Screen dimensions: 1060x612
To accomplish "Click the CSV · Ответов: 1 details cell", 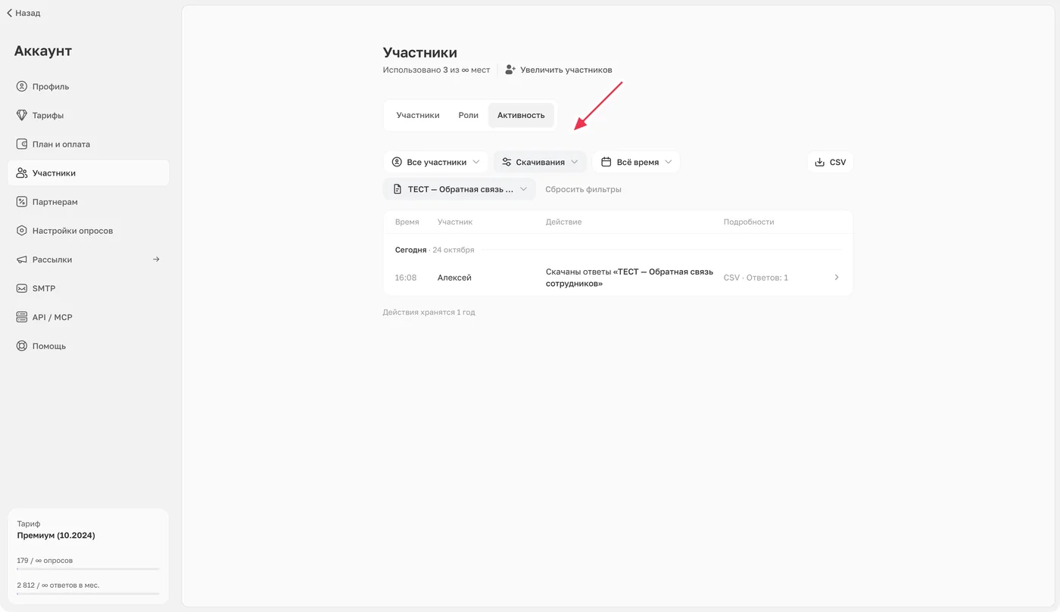I will pos(756,278).
